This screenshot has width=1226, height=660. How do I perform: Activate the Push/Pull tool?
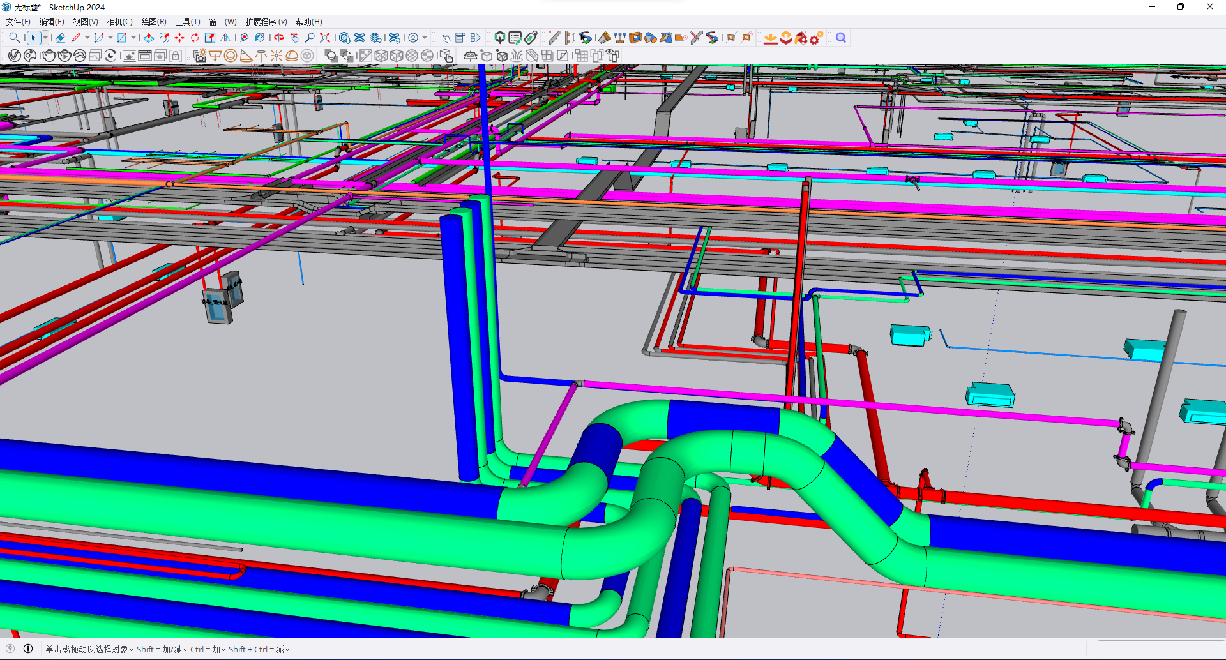click(149, 38)
